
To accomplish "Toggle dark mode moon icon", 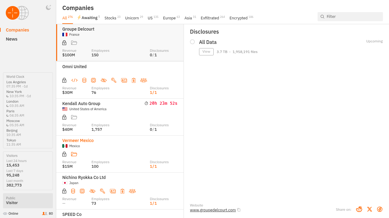I will (48, 8).
